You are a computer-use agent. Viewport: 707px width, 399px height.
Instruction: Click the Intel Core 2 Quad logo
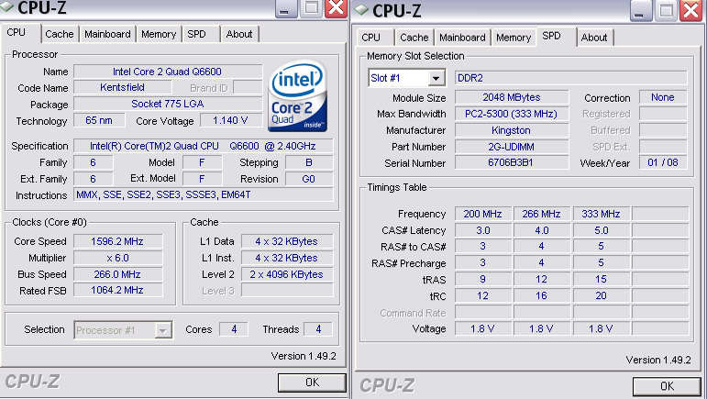(x=298, y=96)
